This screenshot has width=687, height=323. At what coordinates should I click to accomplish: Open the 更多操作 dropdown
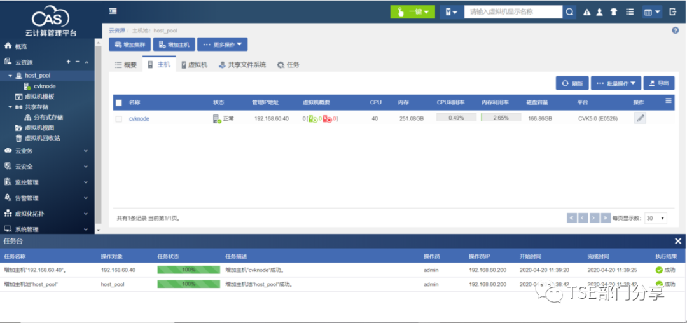tap(223, 45)
